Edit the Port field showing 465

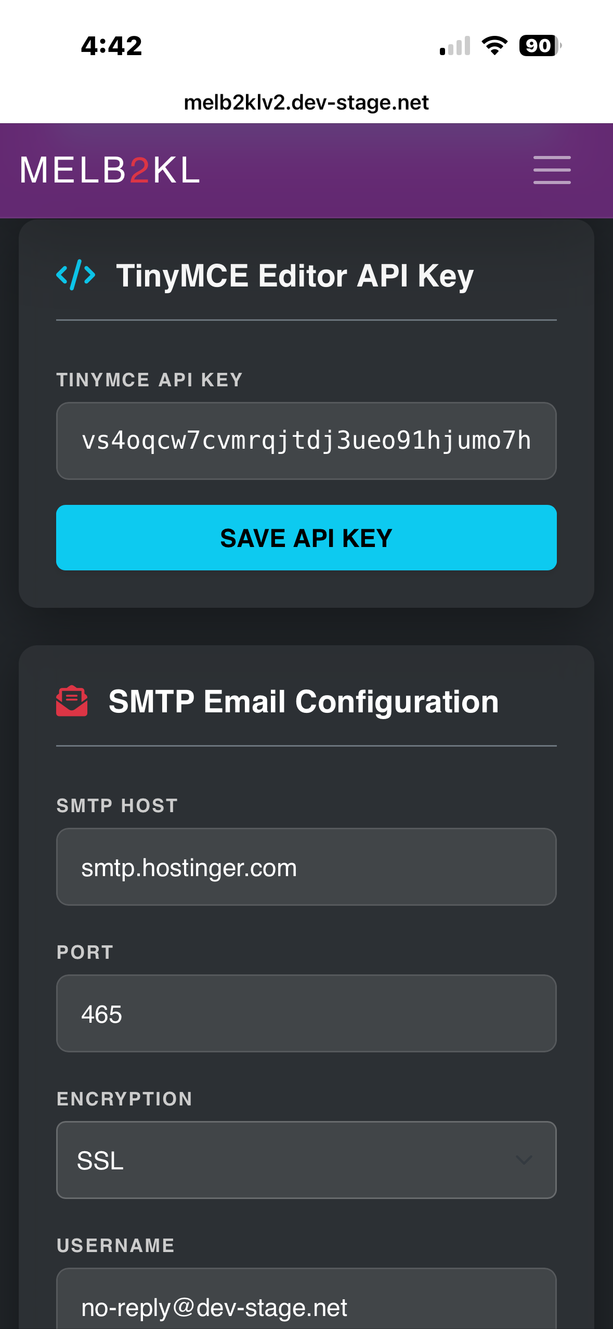point(306,1013)
